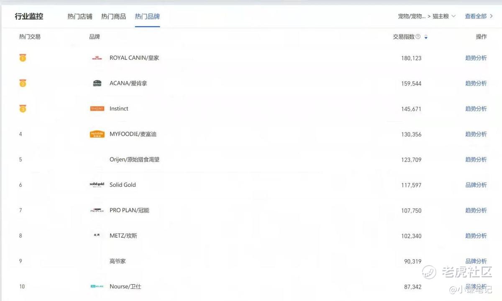The image size is (502, 301).
Task: Click the 品牌 column header
Action: click(95, 37)
